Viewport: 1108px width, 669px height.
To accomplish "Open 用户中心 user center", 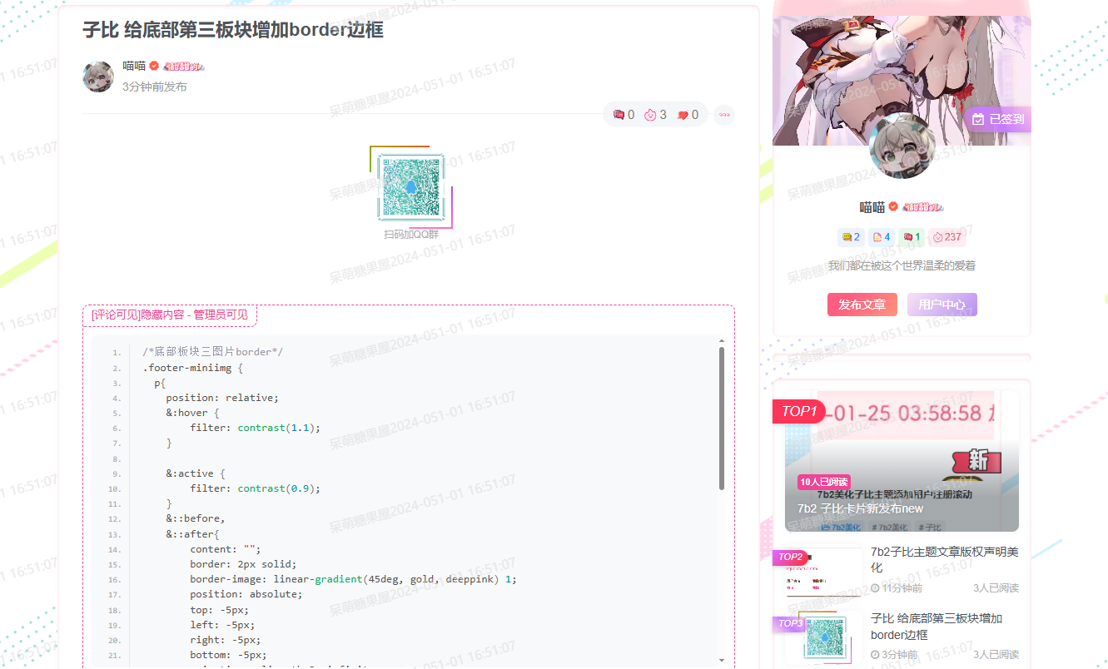I will 942,305.
